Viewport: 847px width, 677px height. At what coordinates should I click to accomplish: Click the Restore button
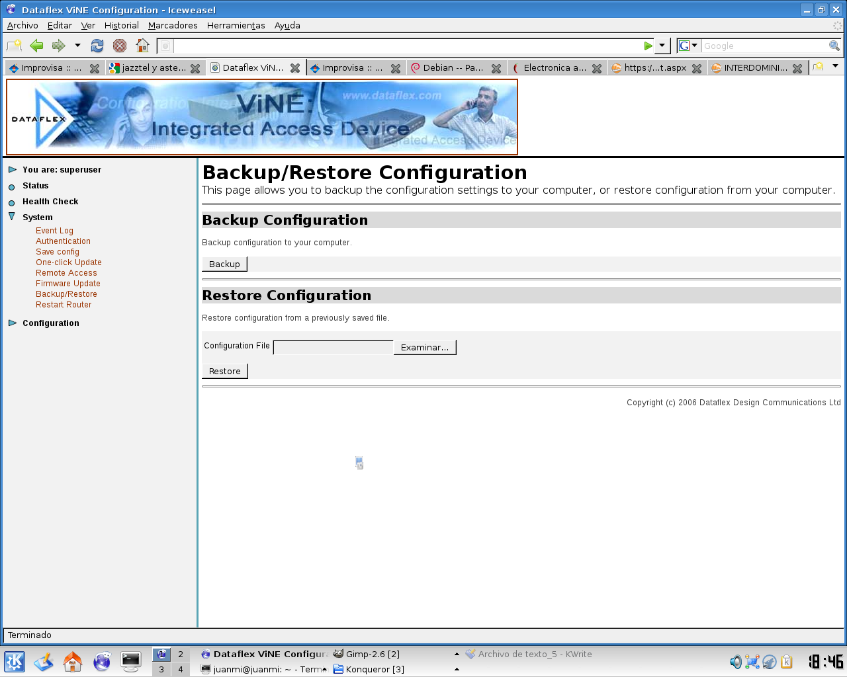[225, 371]
